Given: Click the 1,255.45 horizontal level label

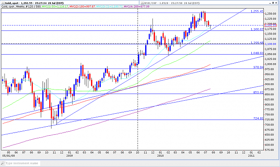Looking at the screenshot, I should click(x=257, y=11).
